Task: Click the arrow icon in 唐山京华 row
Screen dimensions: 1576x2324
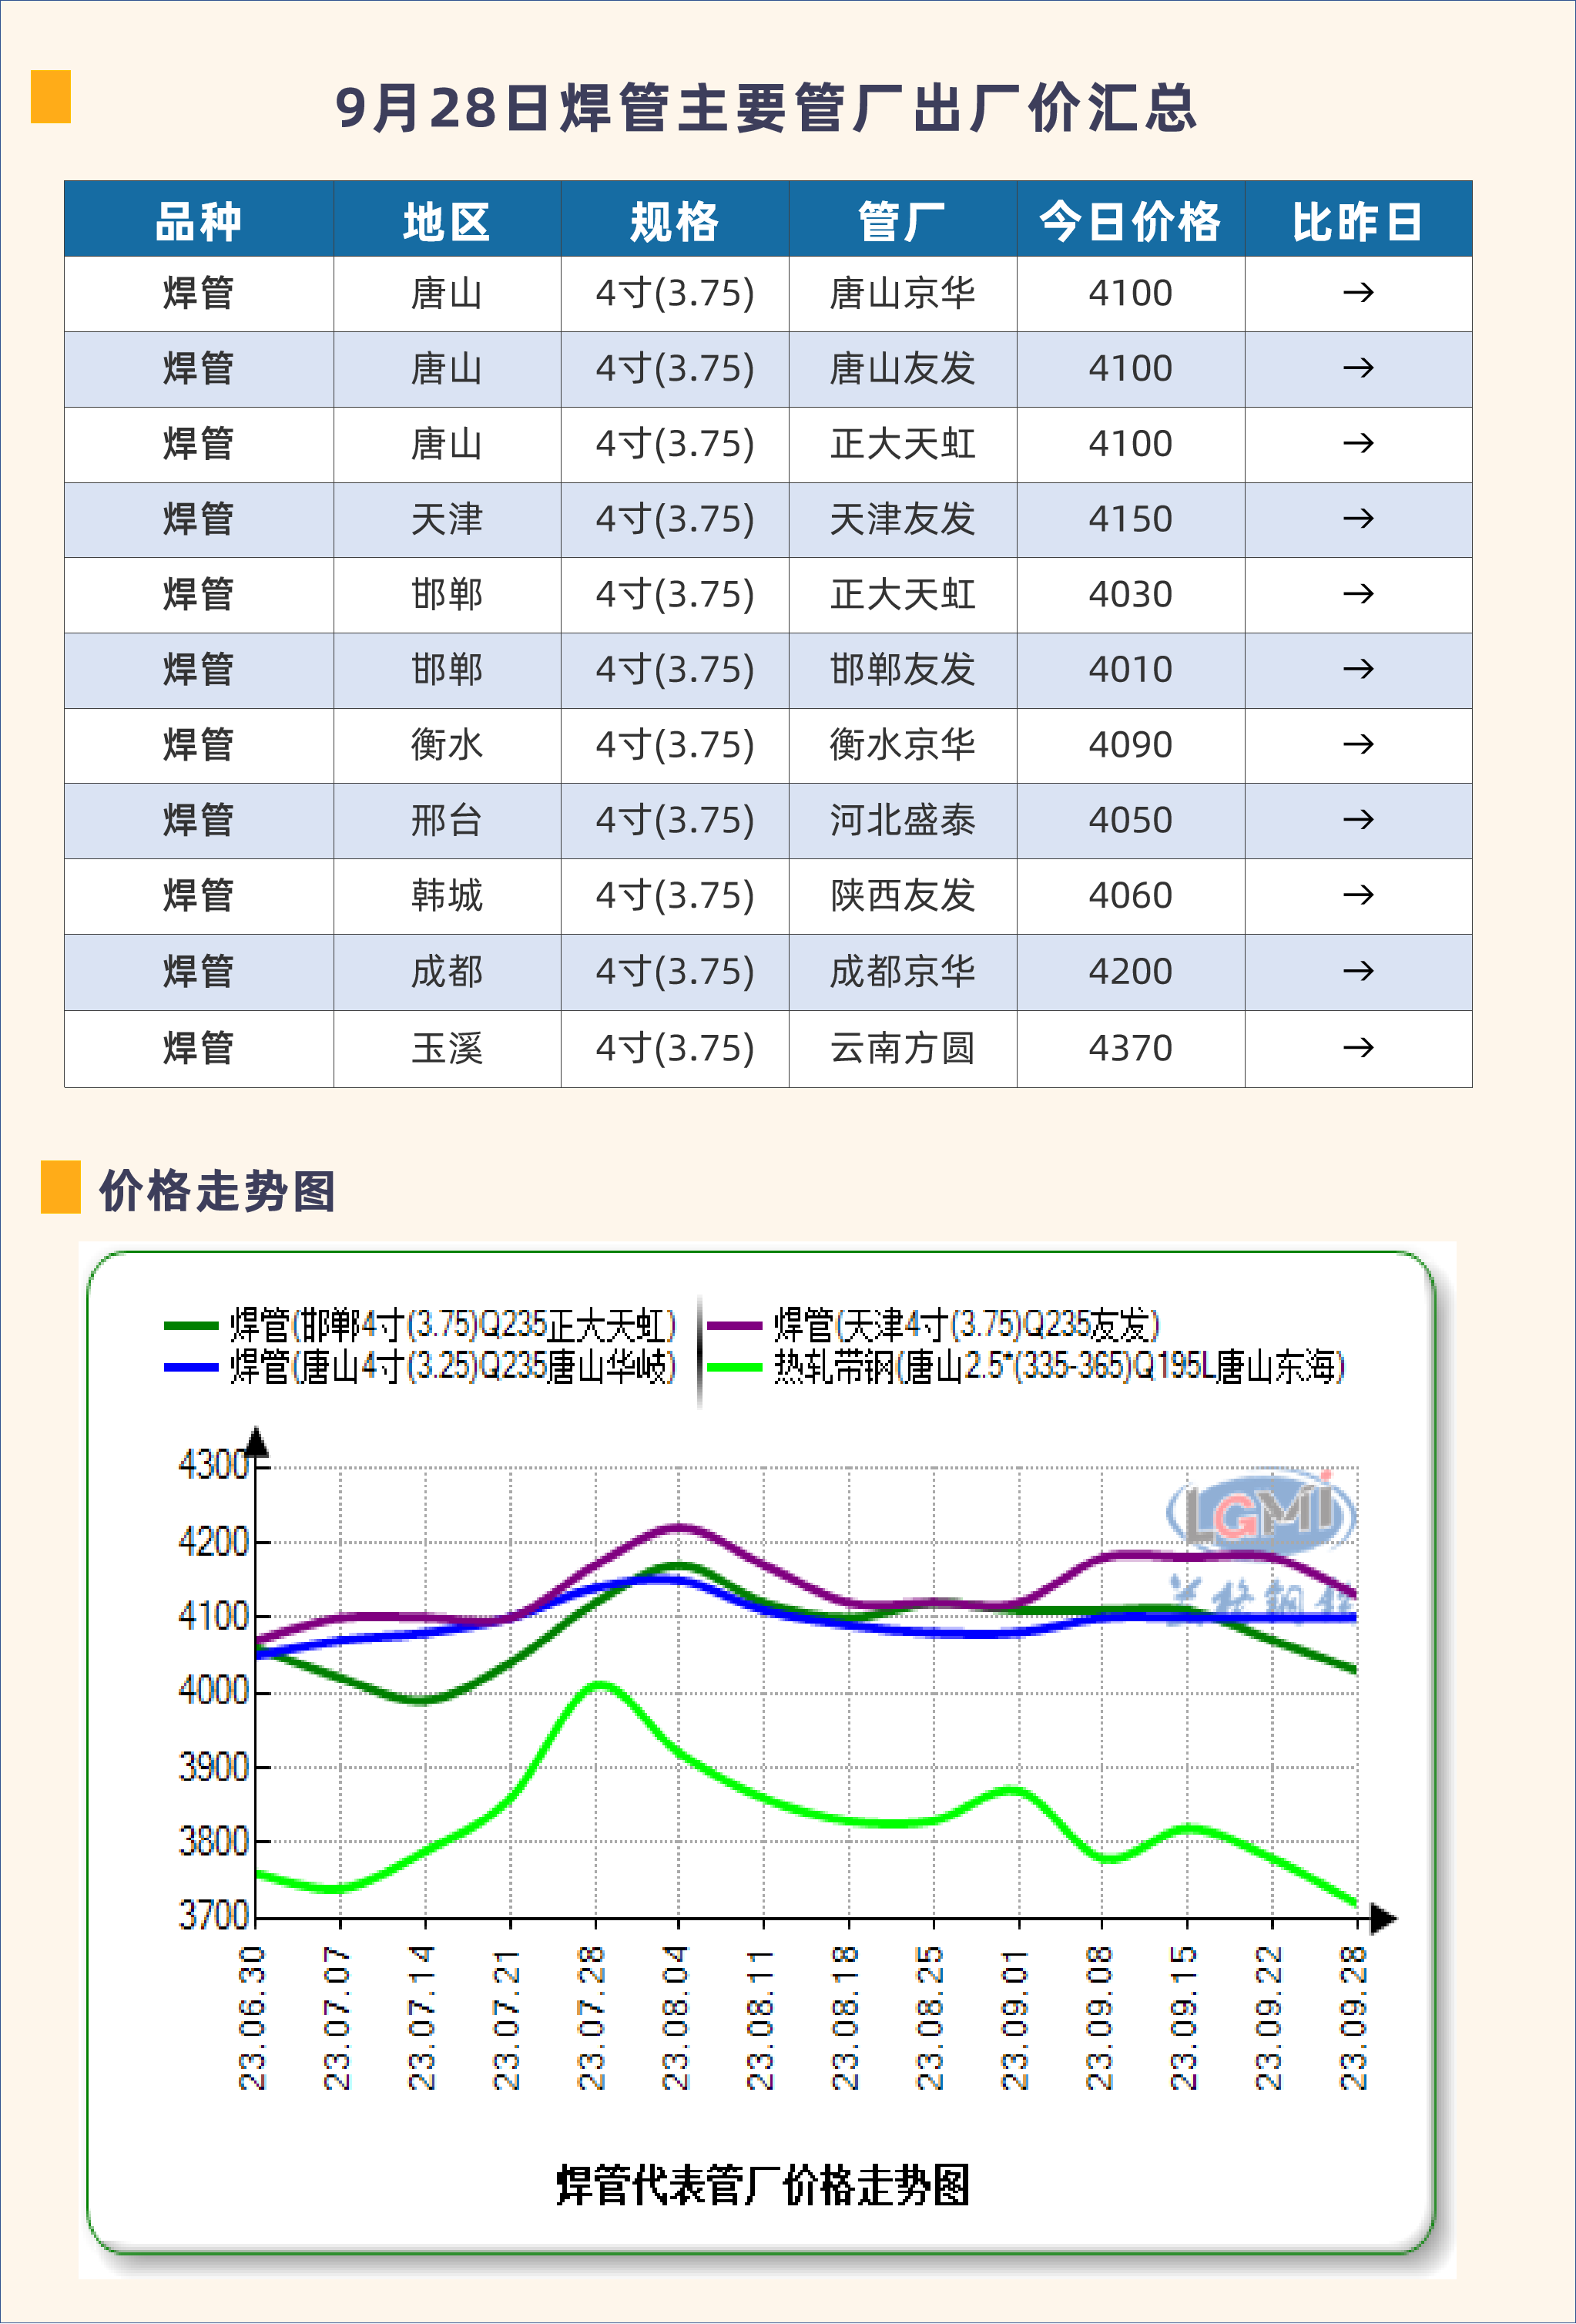Action: pos(1357,293)
